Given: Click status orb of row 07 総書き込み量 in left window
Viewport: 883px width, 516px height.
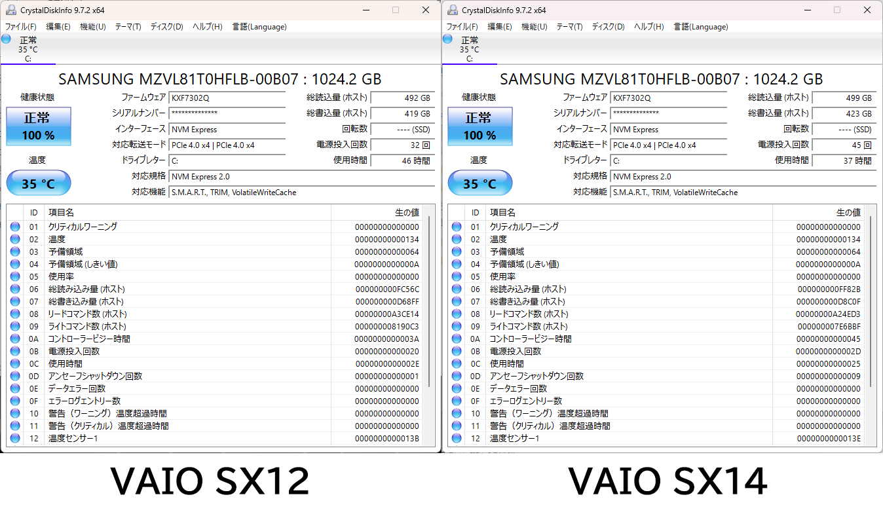Looking at the screenshot, I should (x=15, y=302).
